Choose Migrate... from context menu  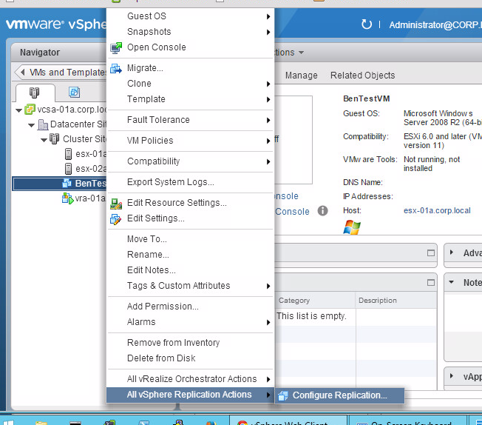[x=190, y=68]
